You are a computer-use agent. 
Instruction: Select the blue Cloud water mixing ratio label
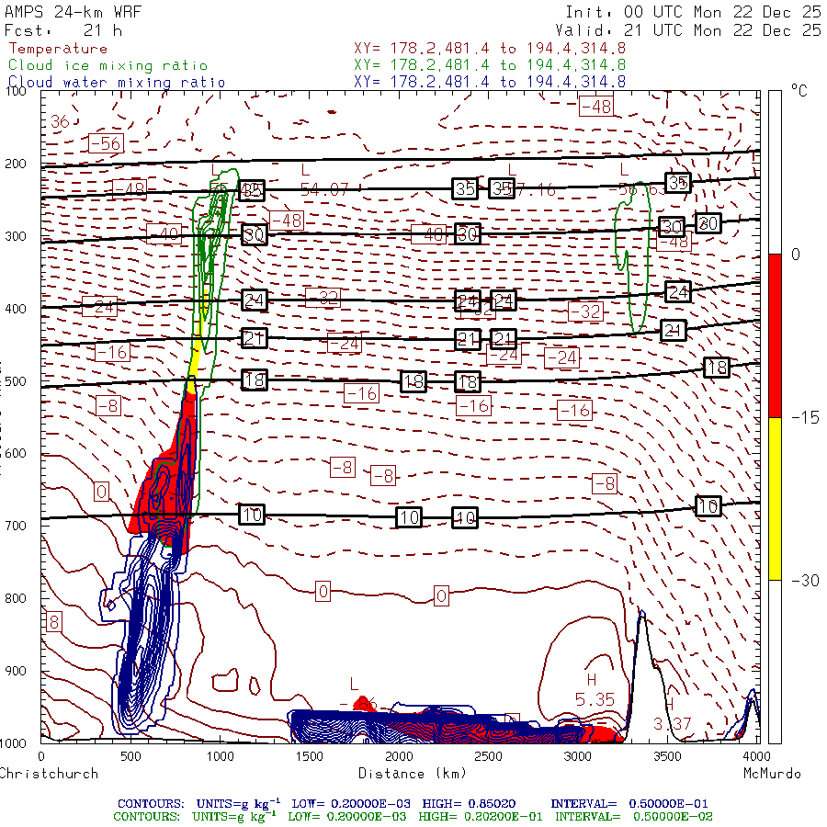click(x=116, y=82)
